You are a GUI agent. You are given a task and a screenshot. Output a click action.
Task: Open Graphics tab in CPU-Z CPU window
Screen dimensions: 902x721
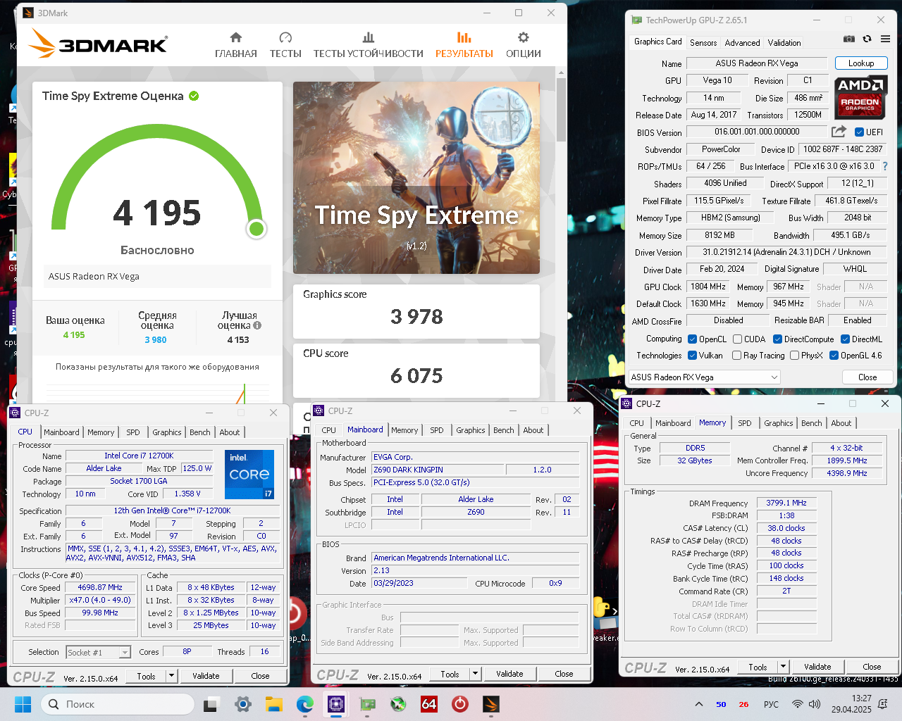tap(167, 432)
